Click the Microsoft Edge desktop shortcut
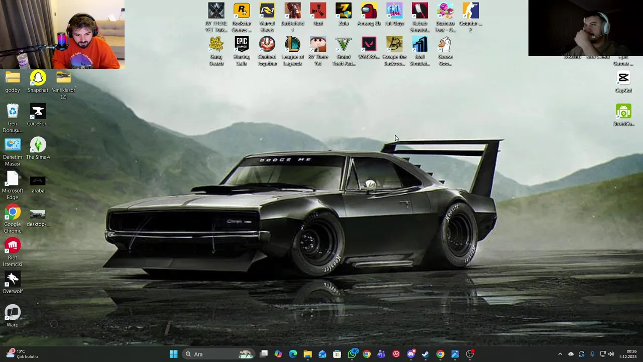 [13, 186]
